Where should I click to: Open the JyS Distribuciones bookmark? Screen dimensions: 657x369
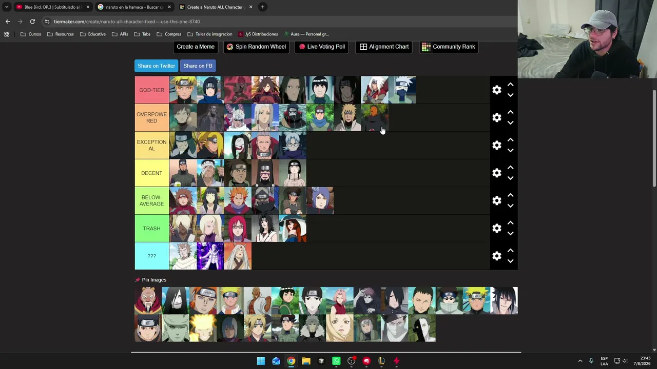click(x=258, y=34)
